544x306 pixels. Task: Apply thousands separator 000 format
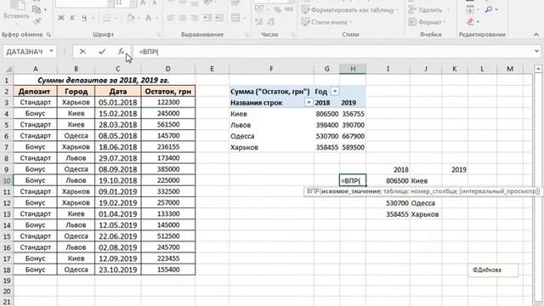click(289, 9)
